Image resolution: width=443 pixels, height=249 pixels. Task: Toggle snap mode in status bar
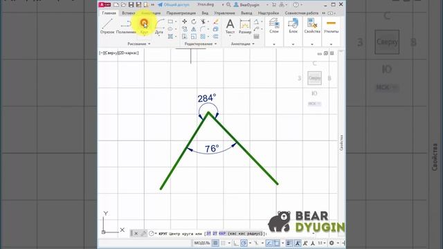tap(223, 243)
